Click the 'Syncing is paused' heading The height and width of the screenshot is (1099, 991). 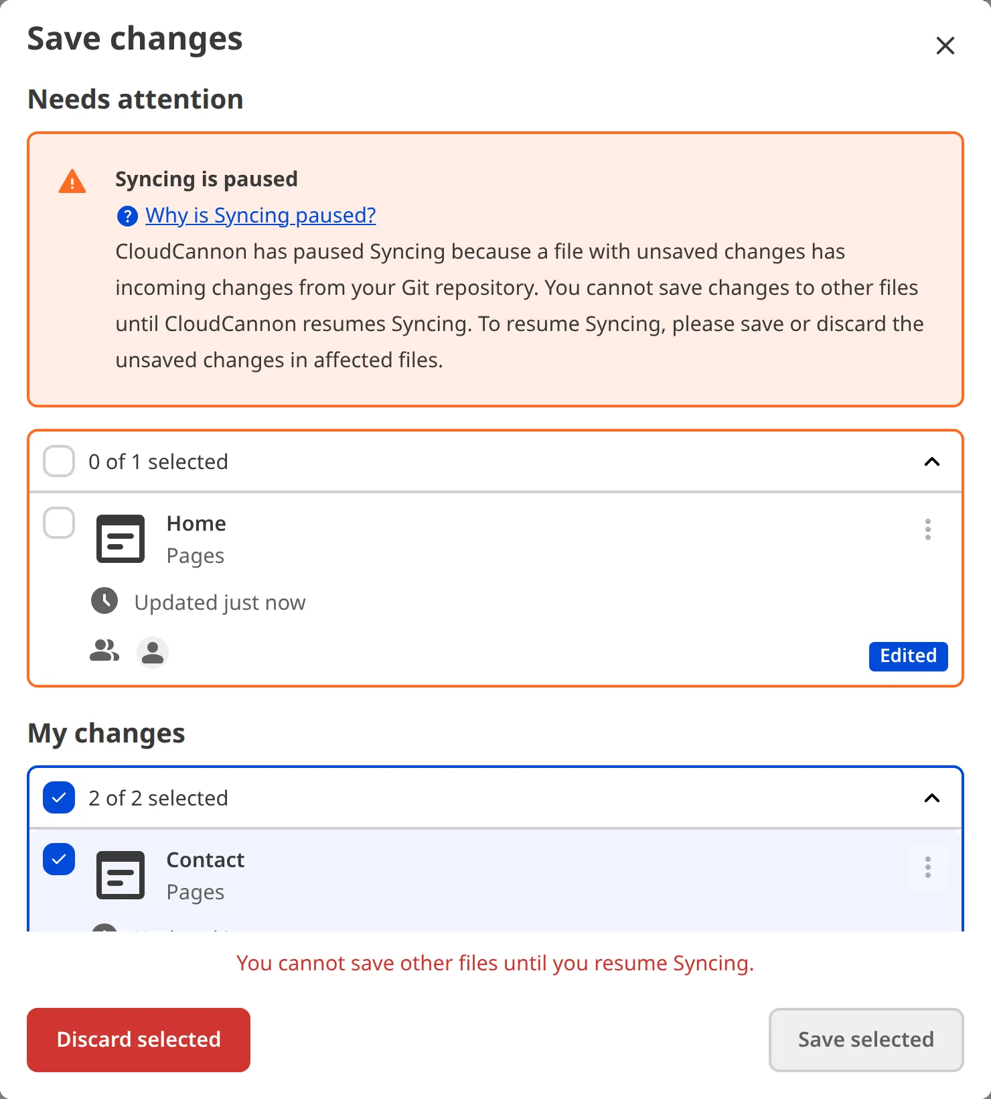pos(206,179)
